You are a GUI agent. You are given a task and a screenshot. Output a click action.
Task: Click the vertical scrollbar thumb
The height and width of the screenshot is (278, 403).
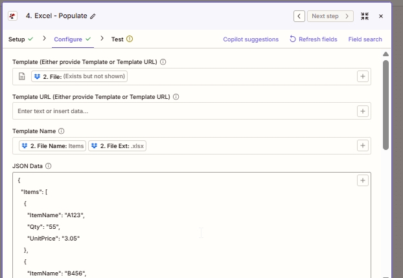tap(386, 105)
